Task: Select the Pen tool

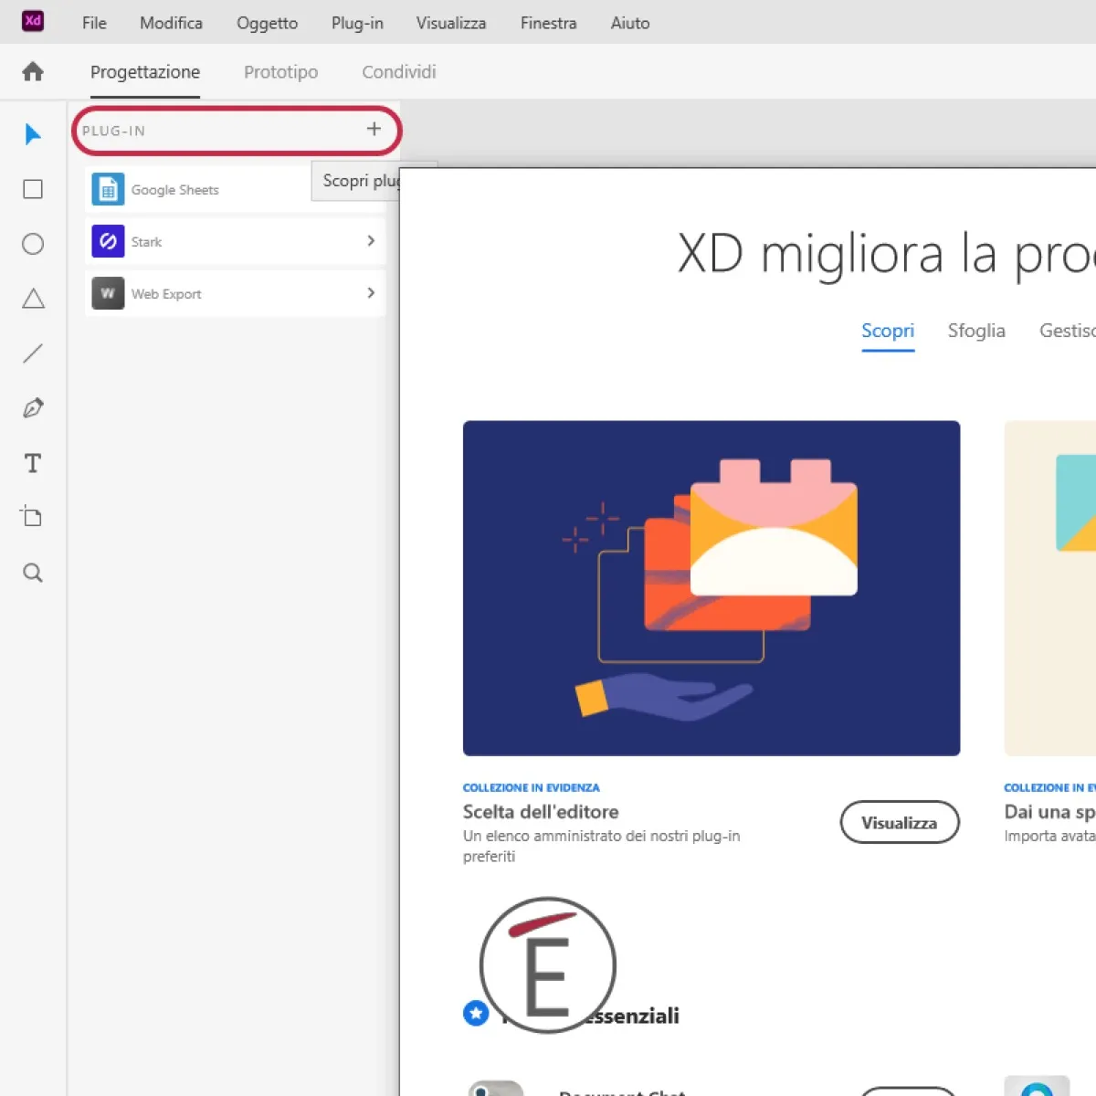Action: click(32, 408)
